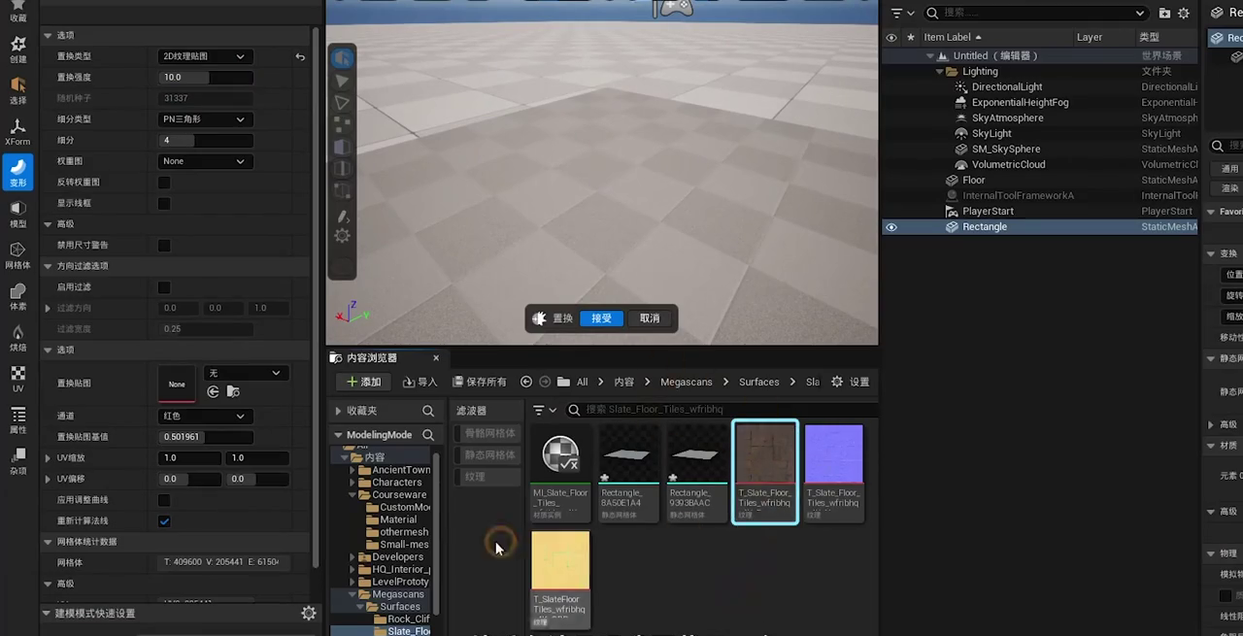Toggle the 静态网格体 filter
Image resolution: width=1243 pixels, height=636 pixels.
click(x=488, y=454)
